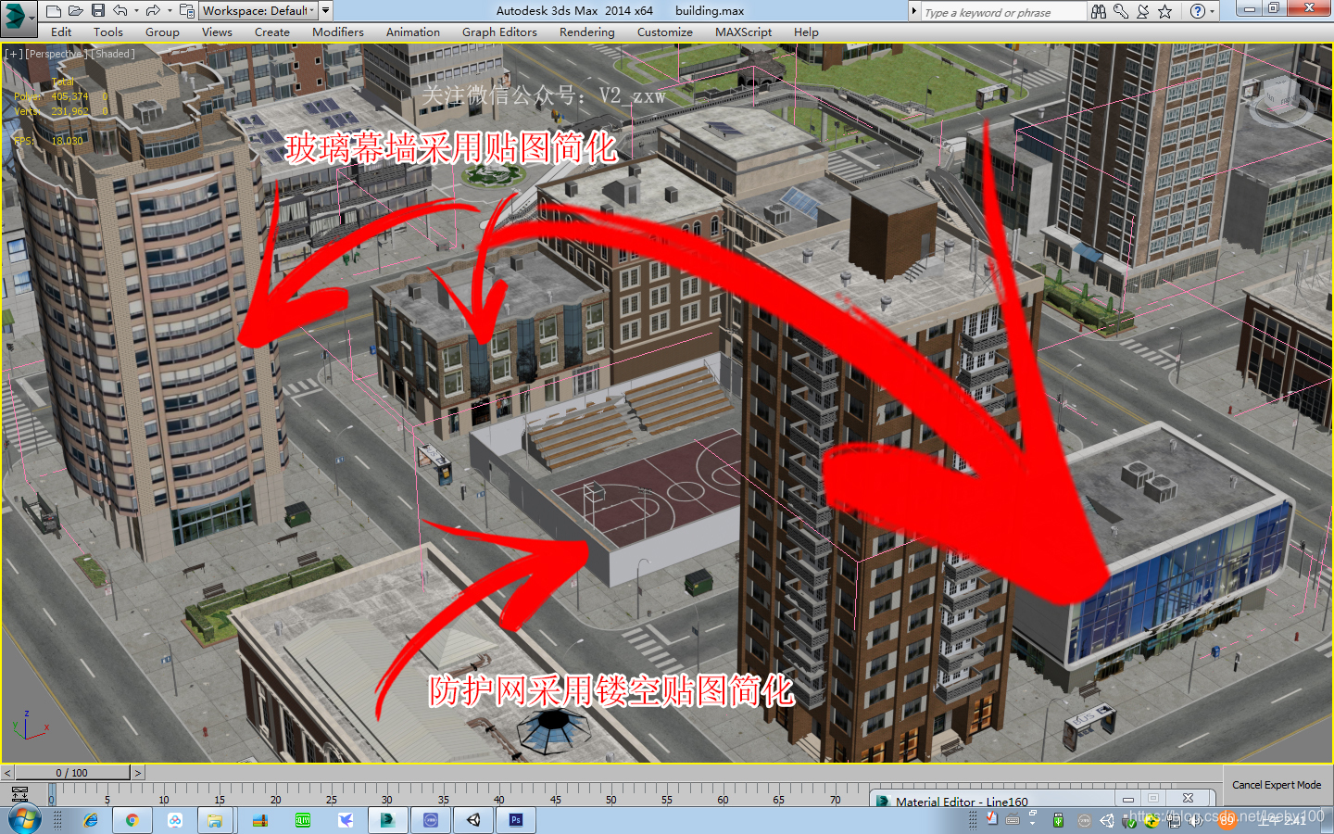Click the Help question mark icon
The width and height of the screenshot is (1334, 834).
pyautogui.click(x=1197, y=12)
